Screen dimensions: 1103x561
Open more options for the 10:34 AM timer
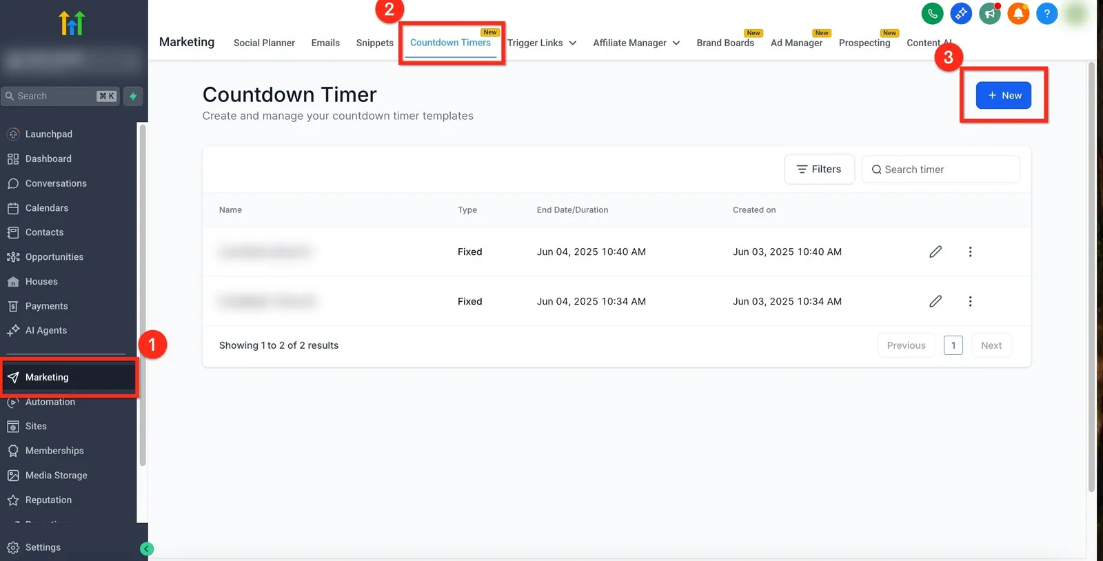(970, 301)
